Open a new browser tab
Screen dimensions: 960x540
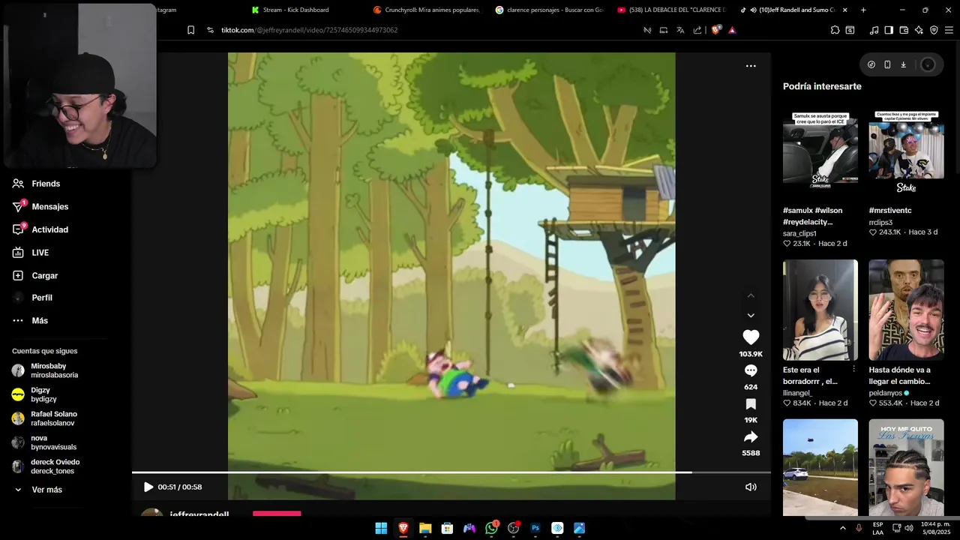863,10
